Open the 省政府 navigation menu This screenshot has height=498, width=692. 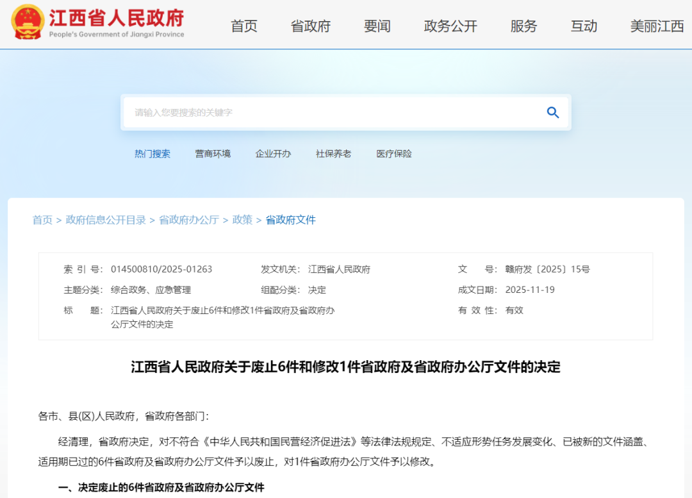[x=311, y=26]
